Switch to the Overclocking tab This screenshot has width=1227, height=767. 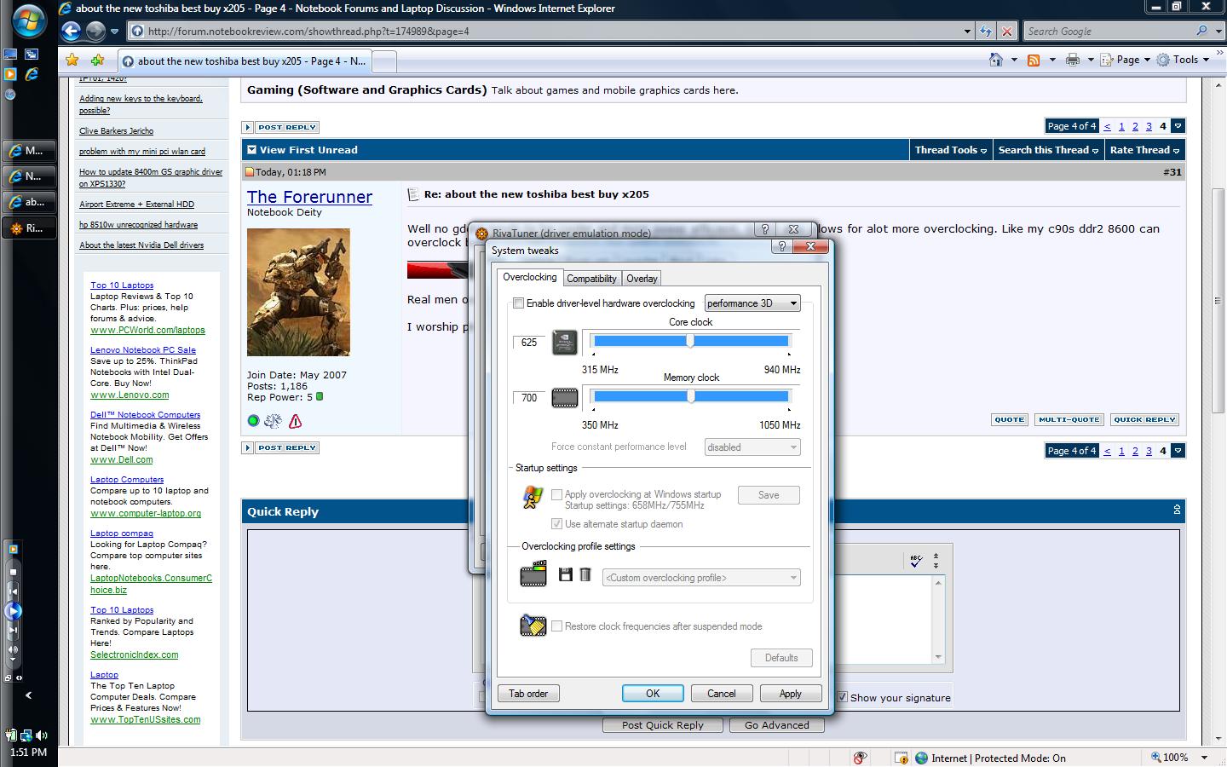click(529, 277)
